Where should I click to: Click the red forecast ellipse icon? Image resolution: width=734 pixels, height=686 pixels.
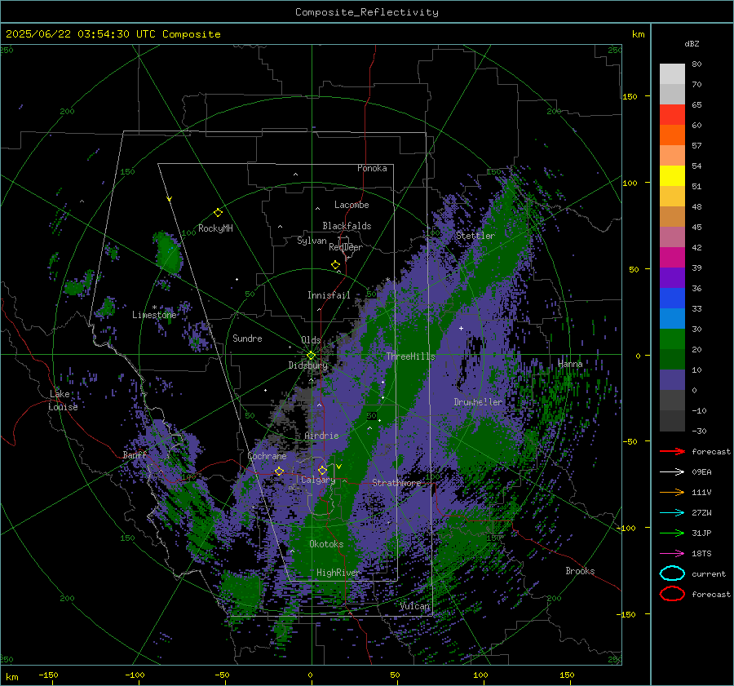pos(672,594)
